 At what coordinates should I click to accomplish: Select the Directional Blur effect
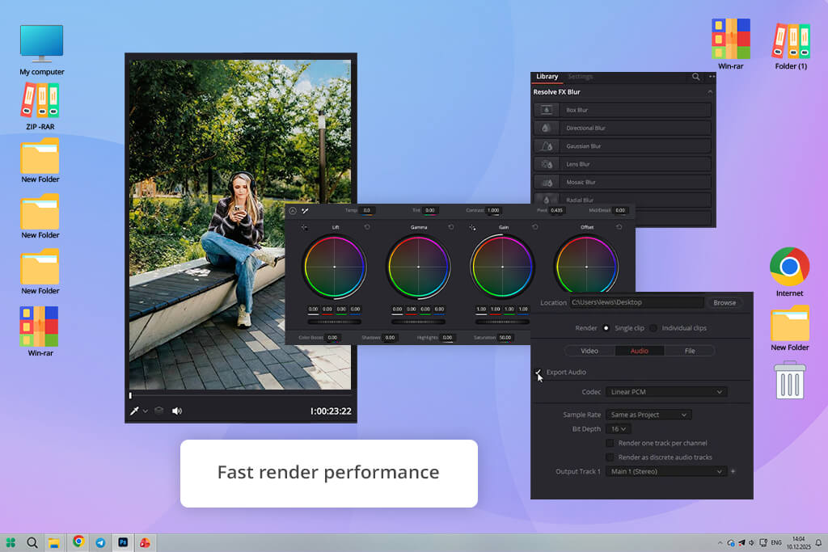click(622, 128)
